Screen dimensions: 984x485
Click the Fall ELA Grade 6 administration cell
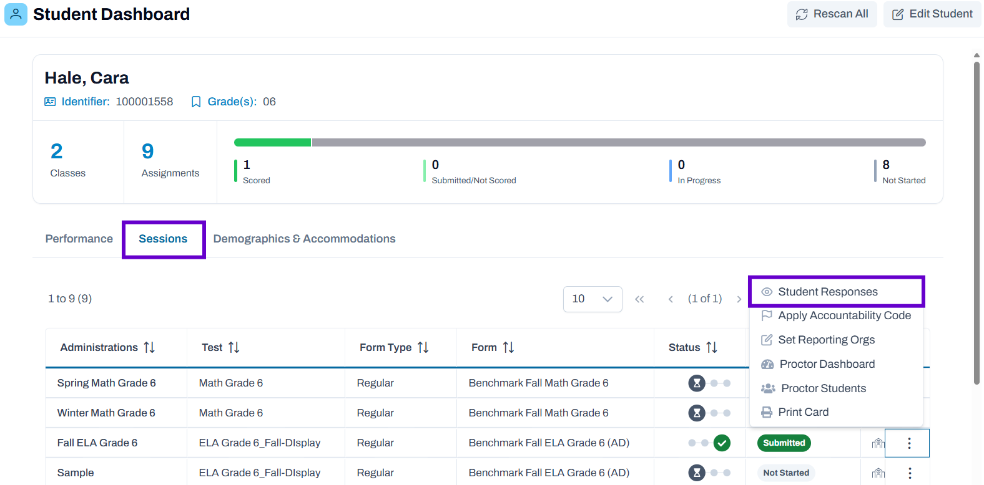tap(116, 443)
